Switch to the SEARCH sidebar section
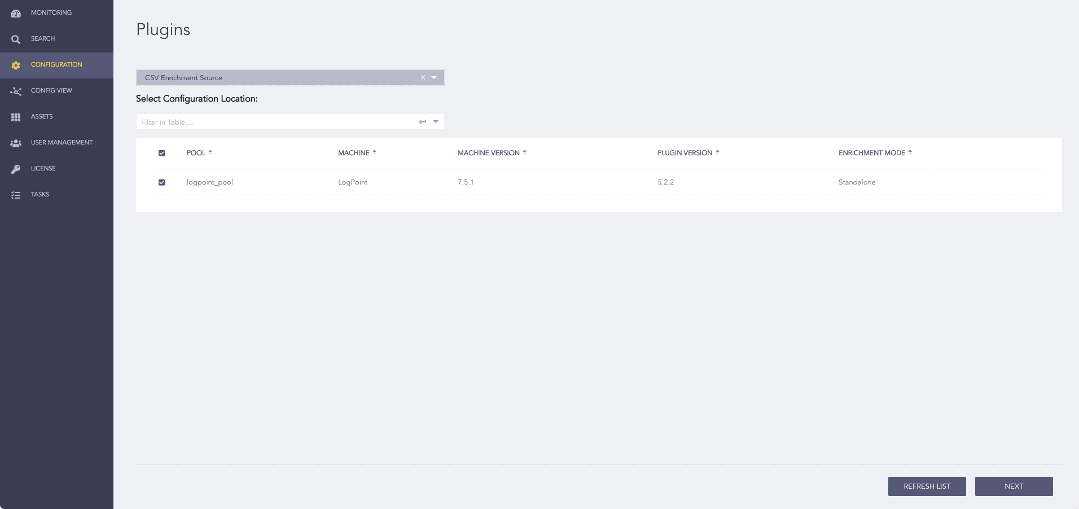1079x509 pixels. pos(42,38)
